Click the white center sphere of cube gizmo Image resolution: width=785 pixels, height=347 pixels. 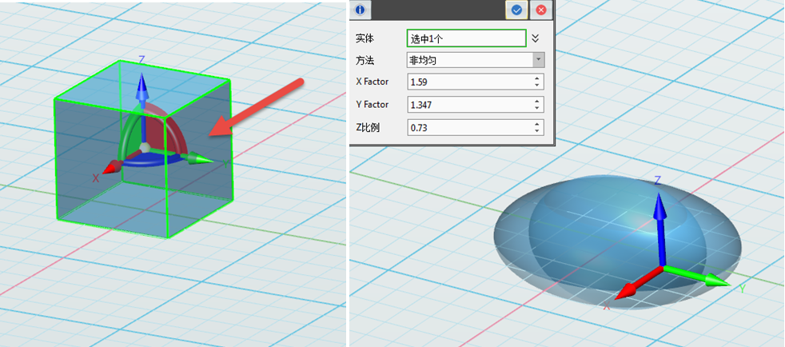point(143,149)
